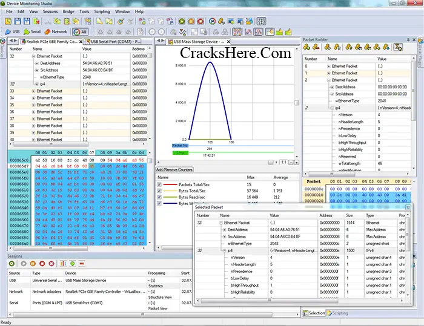Screen dimensions: 424x326
Task: Click hex offset 000065e0 in the hex view
Action: 19,172
